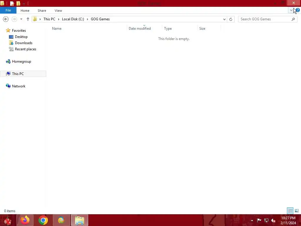The width and height of the screenshot is (301, 226).
Task: Open the Action Center flag icon
Action: point(259,220)
